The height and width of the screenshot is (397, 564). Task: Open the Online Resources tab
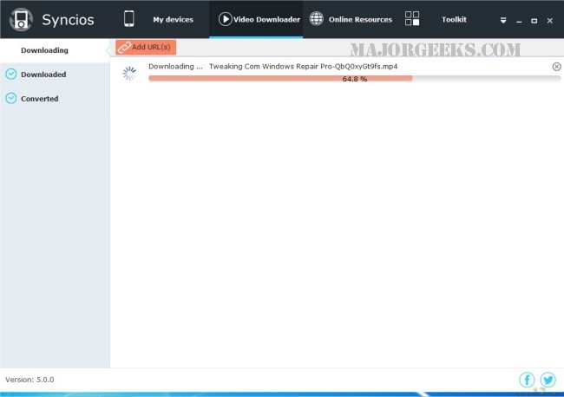351,19
